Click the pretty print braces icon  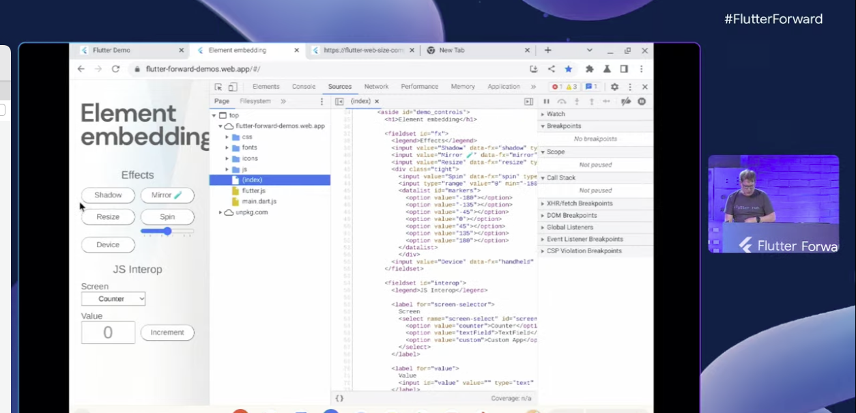pyautogui.click(x=339, y=398)
